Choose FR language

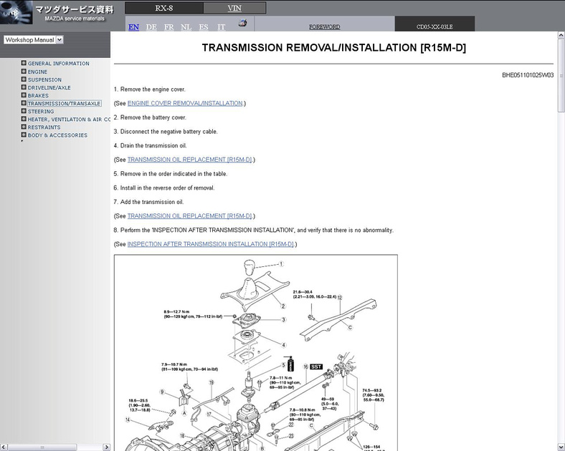point(168,27)
